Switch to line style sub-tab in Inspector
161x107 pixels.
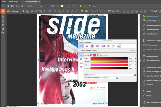81,63
